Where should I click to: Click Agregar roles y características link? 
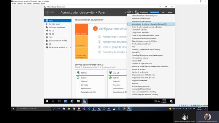[115, 37]
